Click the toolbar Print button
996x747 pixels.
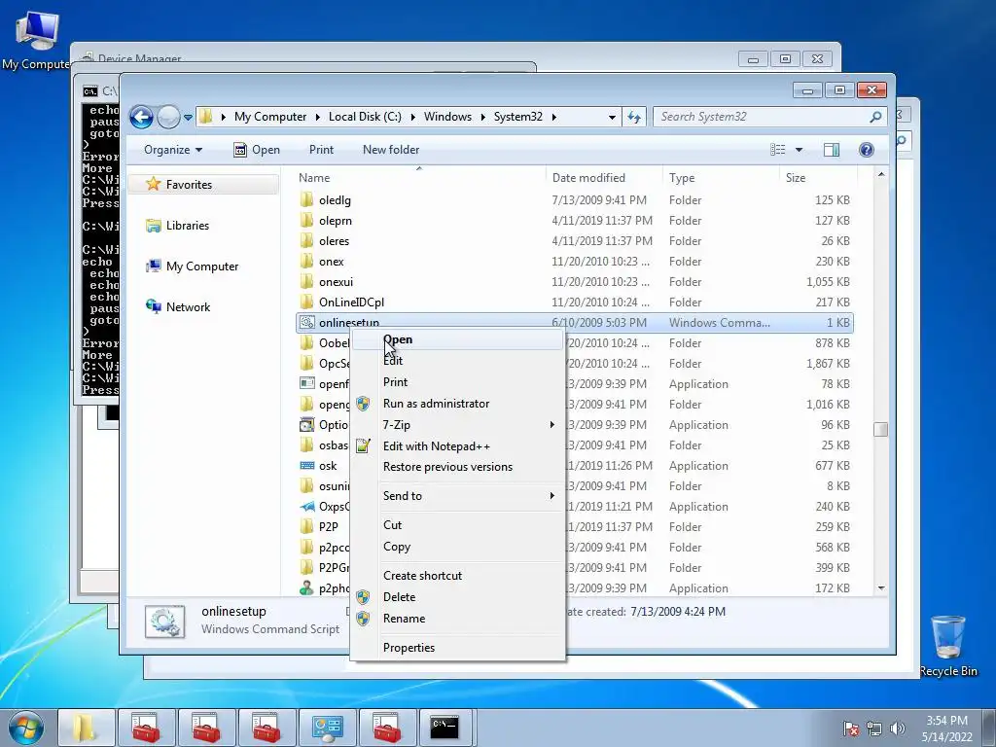(x=321, y=150)
